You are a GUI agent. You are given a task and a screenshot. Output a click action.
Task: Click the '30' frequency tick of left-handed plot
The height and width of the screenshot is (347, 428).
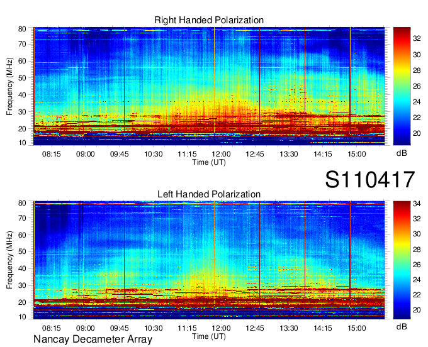22,285
